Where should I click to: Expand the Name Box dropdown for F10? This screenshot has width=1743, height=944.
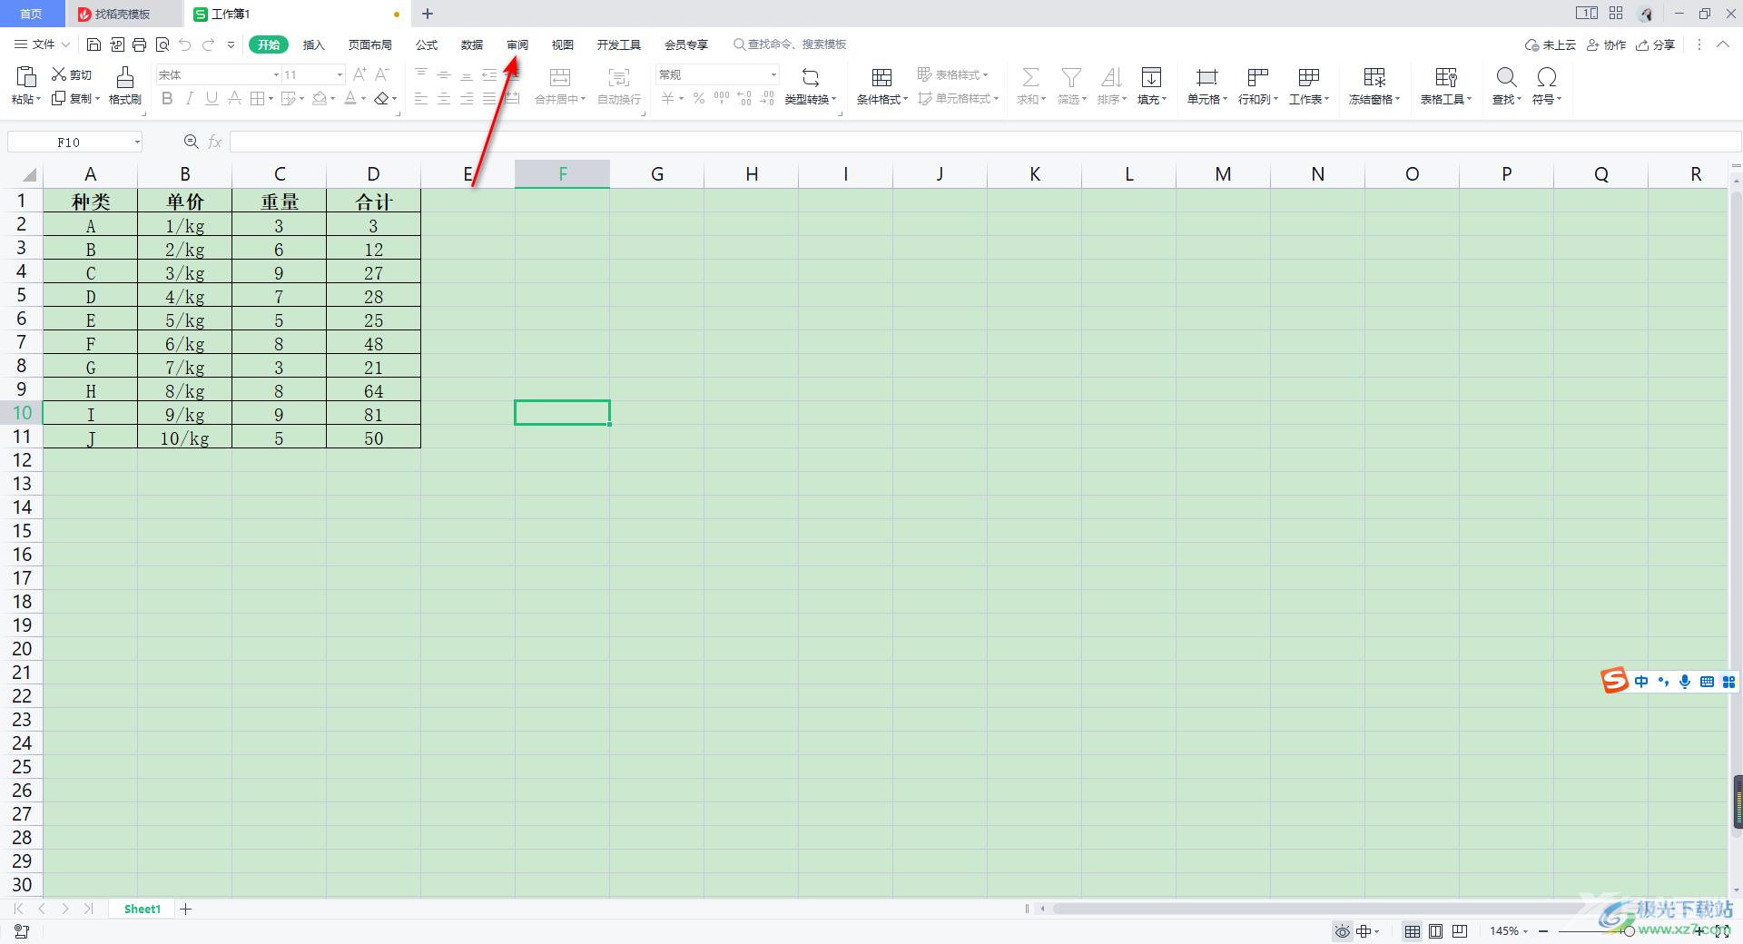(x=137, y=142)
